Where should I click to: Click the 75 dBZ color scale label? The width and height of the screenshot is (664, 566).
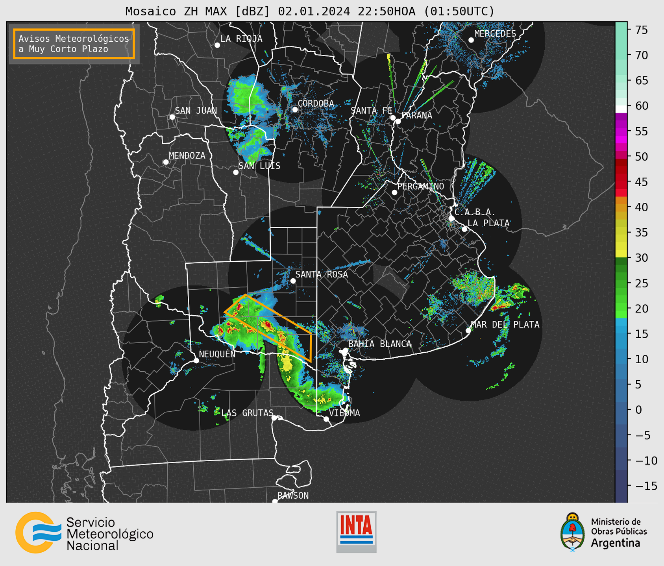click(x=642, y=30)
